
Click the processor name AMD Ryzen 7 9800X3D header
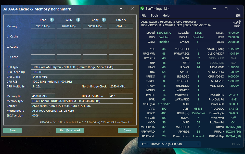tap(169, 22)
